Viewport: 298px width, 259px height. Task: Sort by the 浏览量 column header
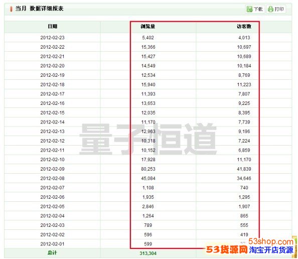[148, 27]
